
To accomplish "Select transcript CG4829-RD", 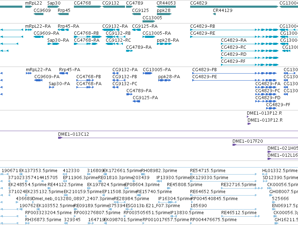I will click(250, 58).
